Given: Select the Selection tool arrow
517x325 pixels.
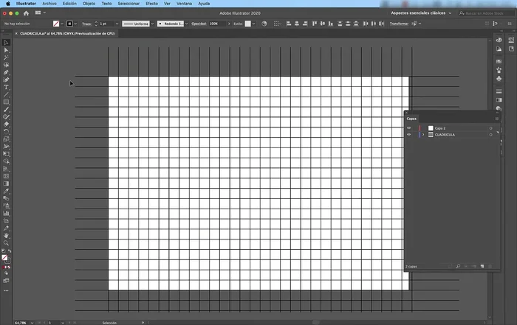Looking at the screenshot, I should [x=6, y=43].
